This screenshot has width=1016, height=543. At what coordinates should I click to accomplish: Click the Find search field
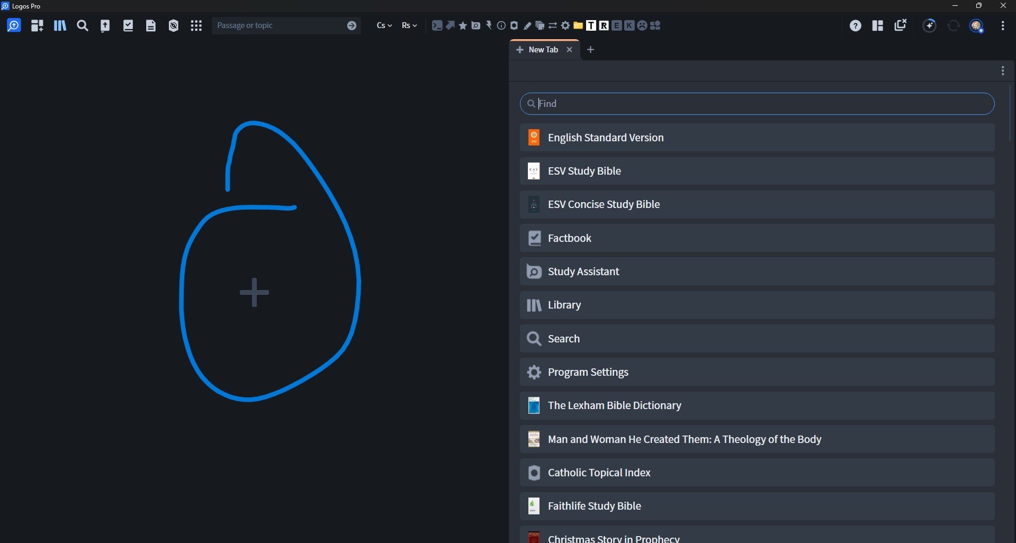[757, 104]
